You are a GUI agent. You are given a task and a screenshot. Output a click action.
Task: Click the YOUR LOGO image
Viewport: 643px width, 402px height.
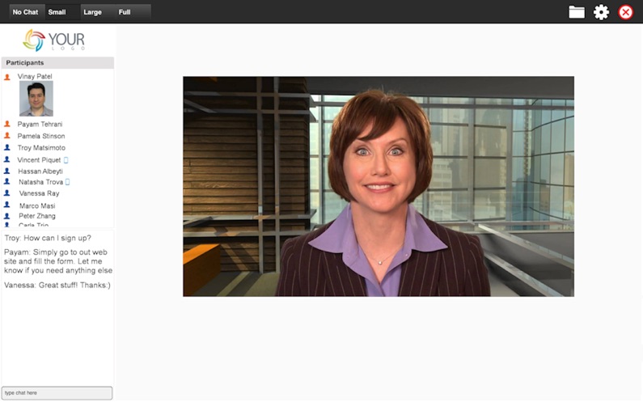pos(53,40)
